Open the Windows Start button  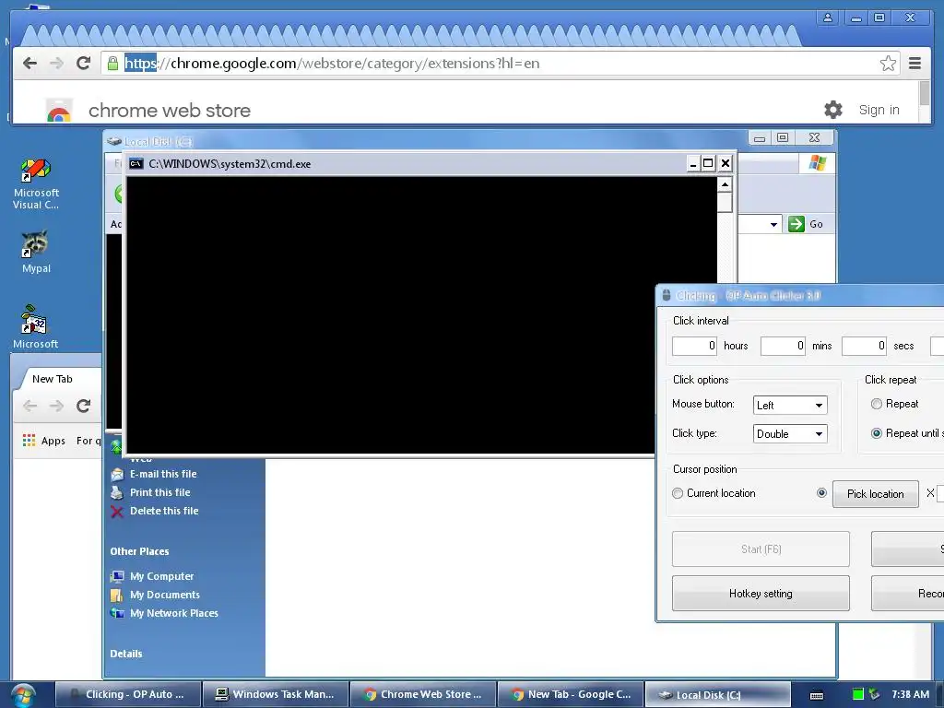click(x=23, y=695)
